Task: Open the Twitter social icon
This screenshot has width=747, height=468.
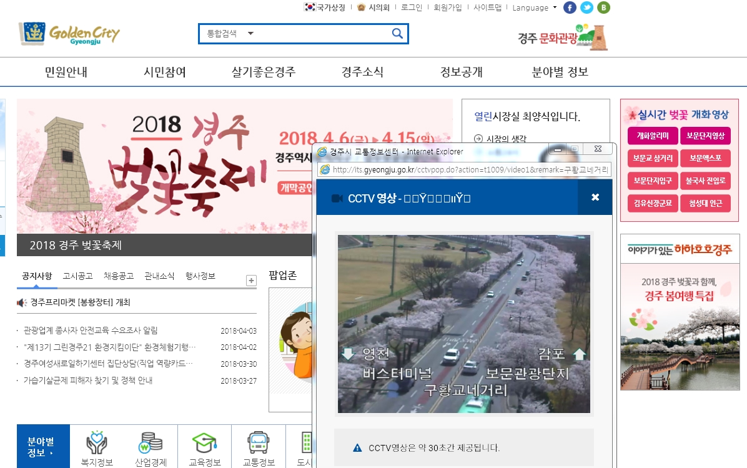Action: click(x=586, y=7)
